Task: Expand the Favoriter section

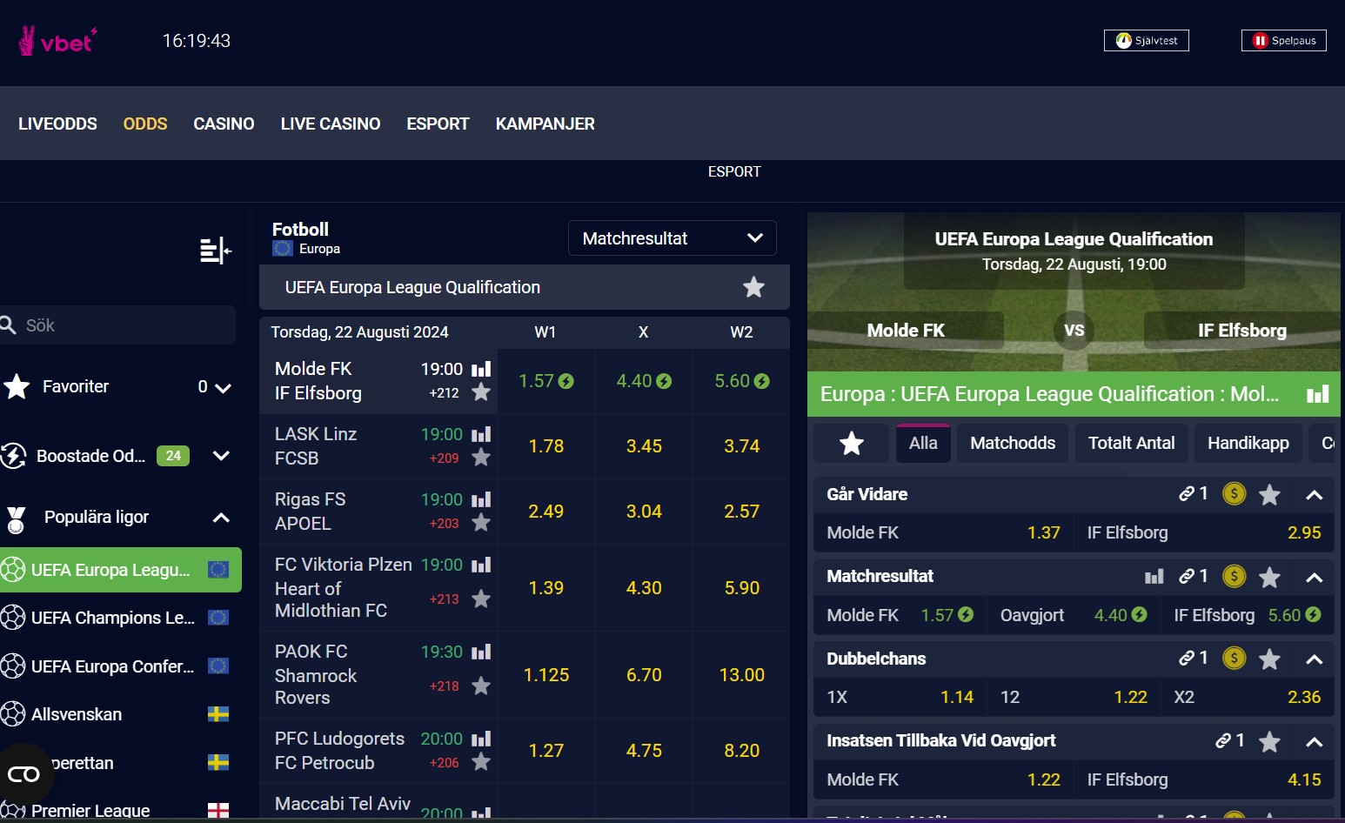Action: [x=223, y=387]
